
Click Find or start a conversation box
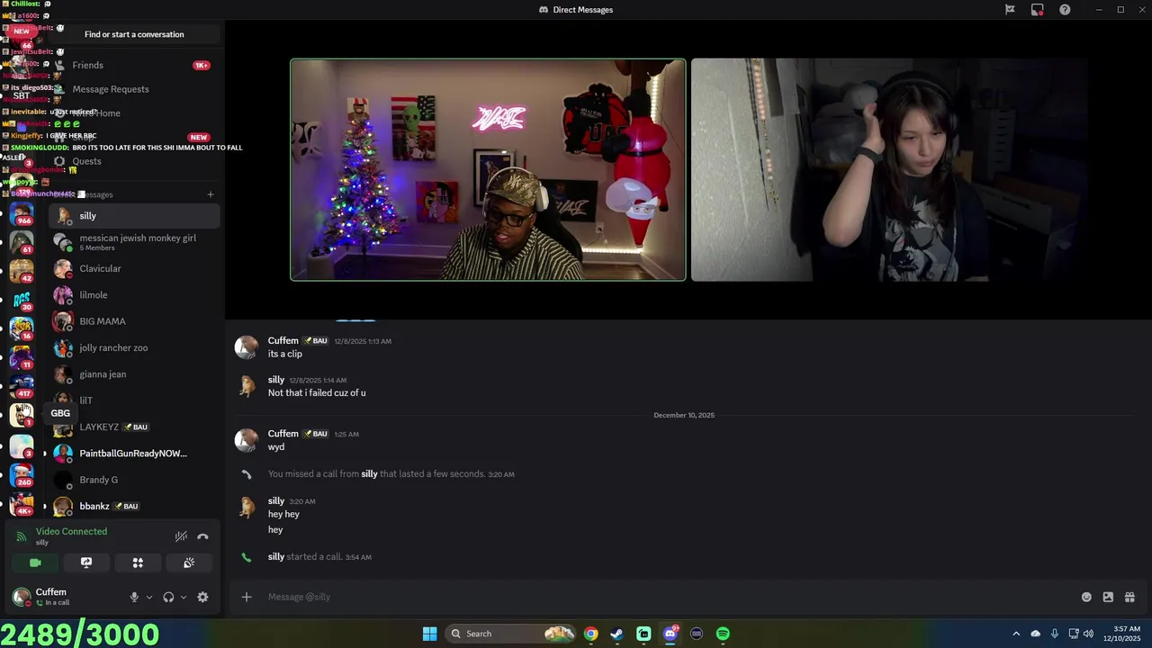(134, 34)
